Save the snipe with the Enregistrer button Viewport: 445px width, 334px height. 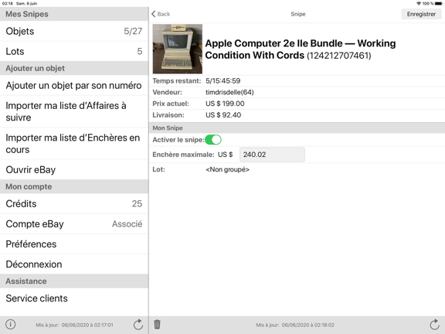[x=421, y=14]
